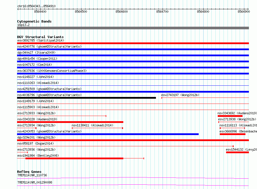Click the esv2713934 (Wong2012b) label
This screenshot has height=189, width=257.
36,125
